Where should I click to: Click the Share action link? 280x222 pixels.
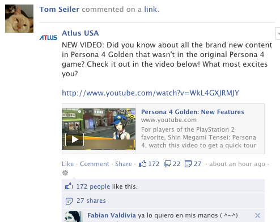point(124,164)
